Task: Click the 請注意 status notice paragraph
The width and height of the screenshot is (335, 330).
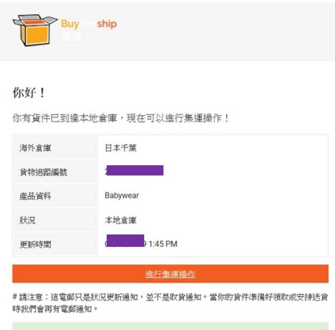Action: tap(170, 303)
